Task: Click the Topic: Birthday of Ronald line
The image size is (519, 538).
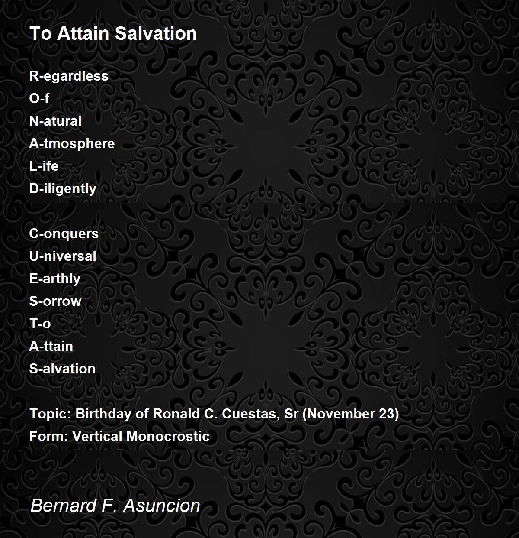Action: pyautogui.click(x=214, y=414)
